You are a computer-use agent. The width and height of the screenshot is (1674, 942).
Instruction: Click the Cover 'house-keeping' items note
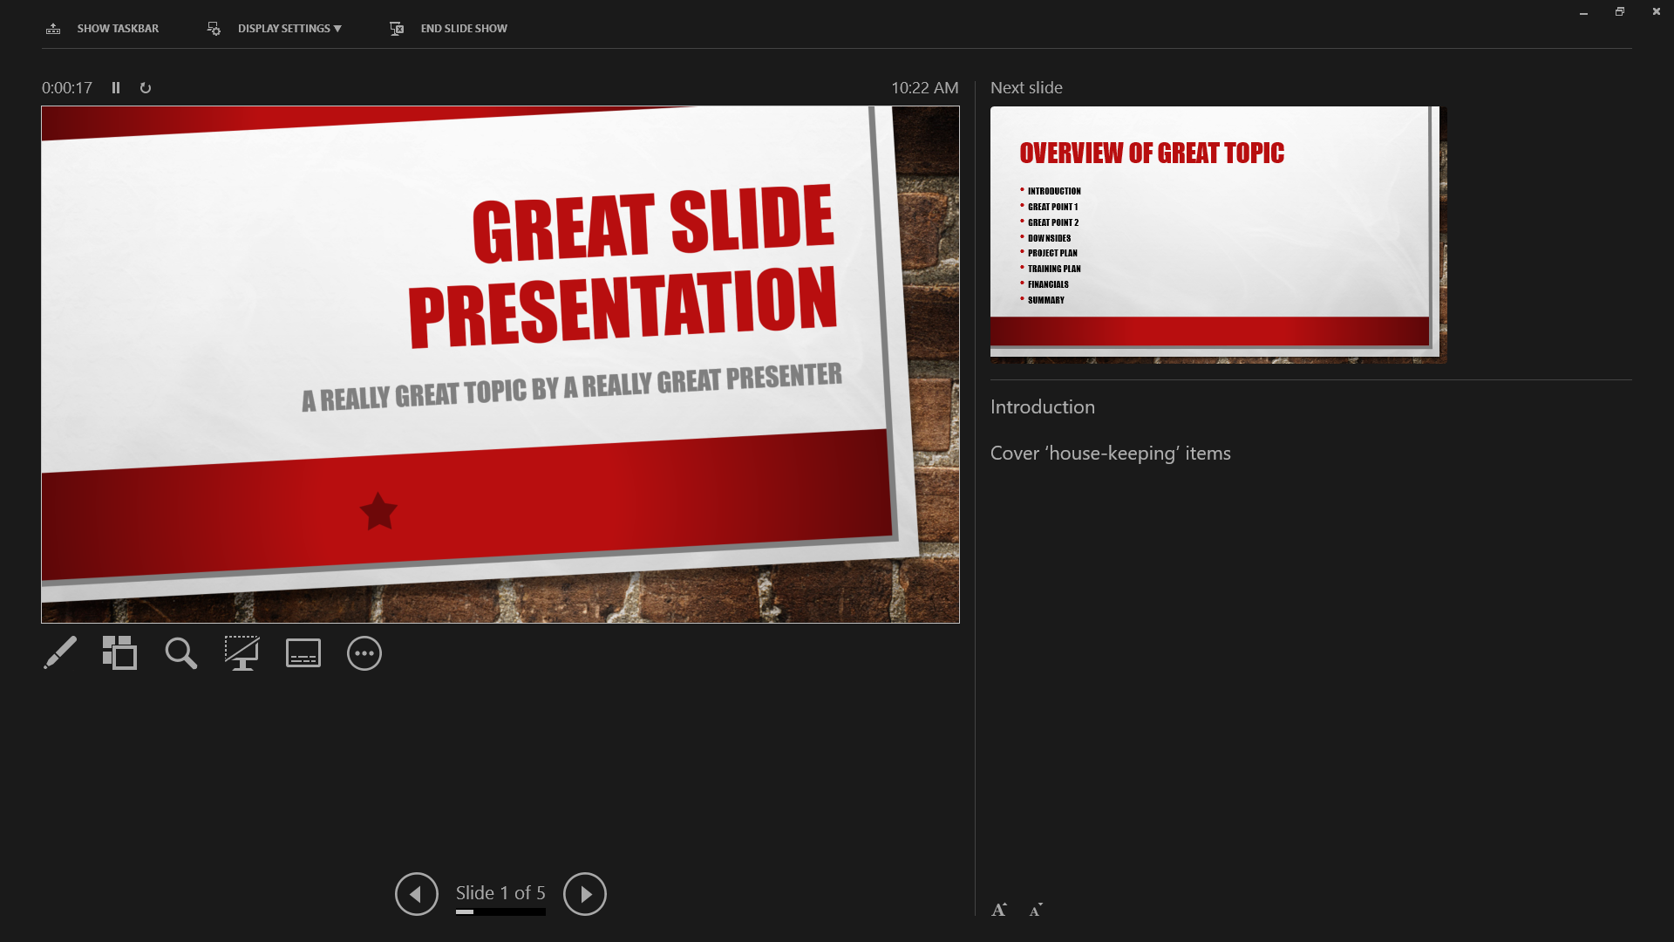[1111, 454]
